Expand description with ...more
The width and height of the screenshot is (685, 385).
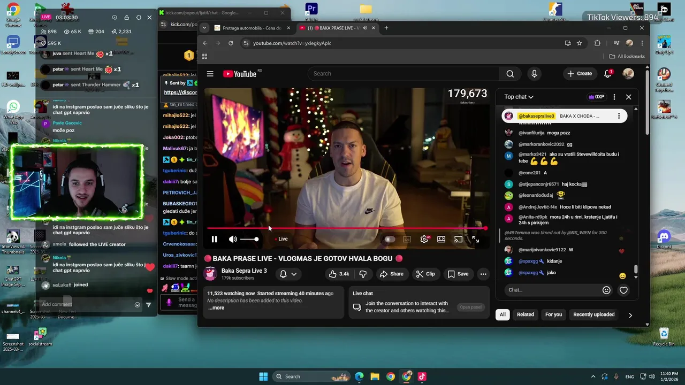click(216, 307)
